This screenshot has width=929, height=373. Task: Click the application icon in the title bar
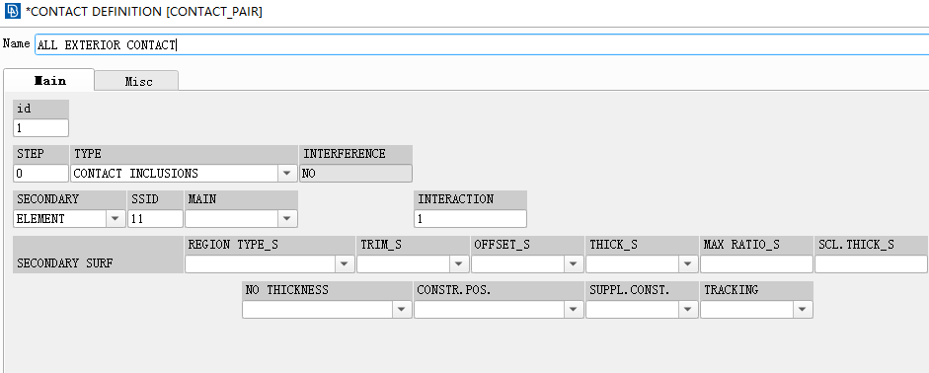coord(12,11)
